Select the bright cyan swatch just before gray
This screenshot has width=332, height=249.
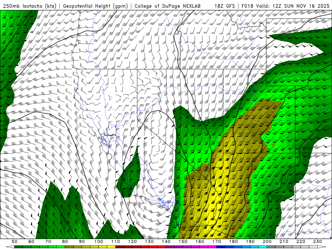pos(263,247)
